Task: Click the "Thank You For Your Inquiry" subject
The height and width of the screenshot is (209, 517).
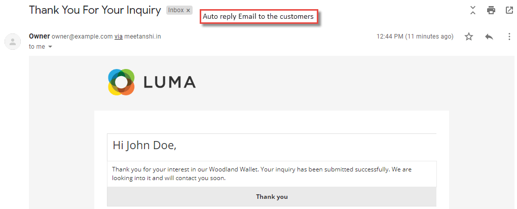Action: 95,10
